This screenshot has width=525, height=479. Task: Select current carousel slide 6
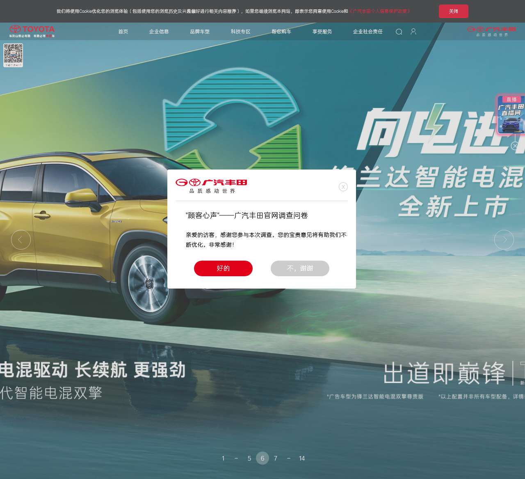coord(262,458)
